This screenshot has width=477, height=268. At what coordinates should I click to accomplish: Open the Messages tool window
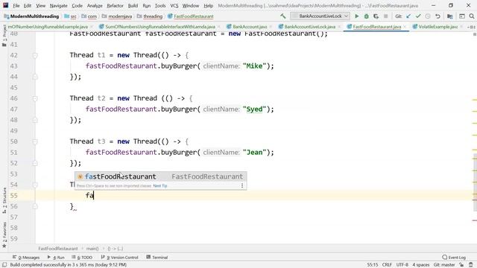[x=26, y=258]
